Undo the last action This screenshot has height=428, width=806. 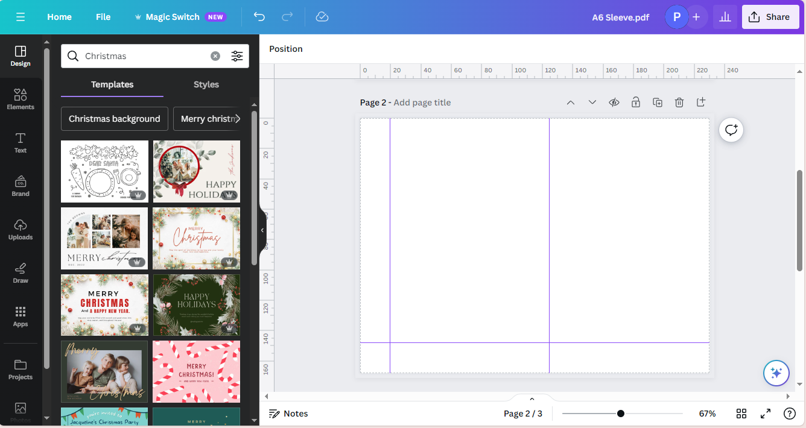pyautogui.click(x=259, y=17)
